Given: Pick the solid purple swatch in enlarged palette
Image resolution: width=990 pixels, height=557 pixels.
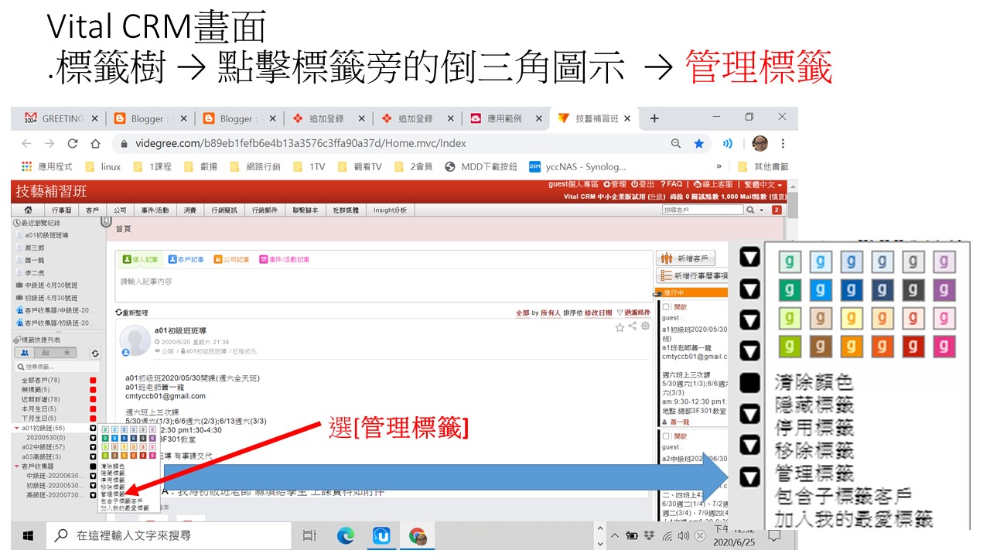Looking at the screenshot, I should point(944,290).
